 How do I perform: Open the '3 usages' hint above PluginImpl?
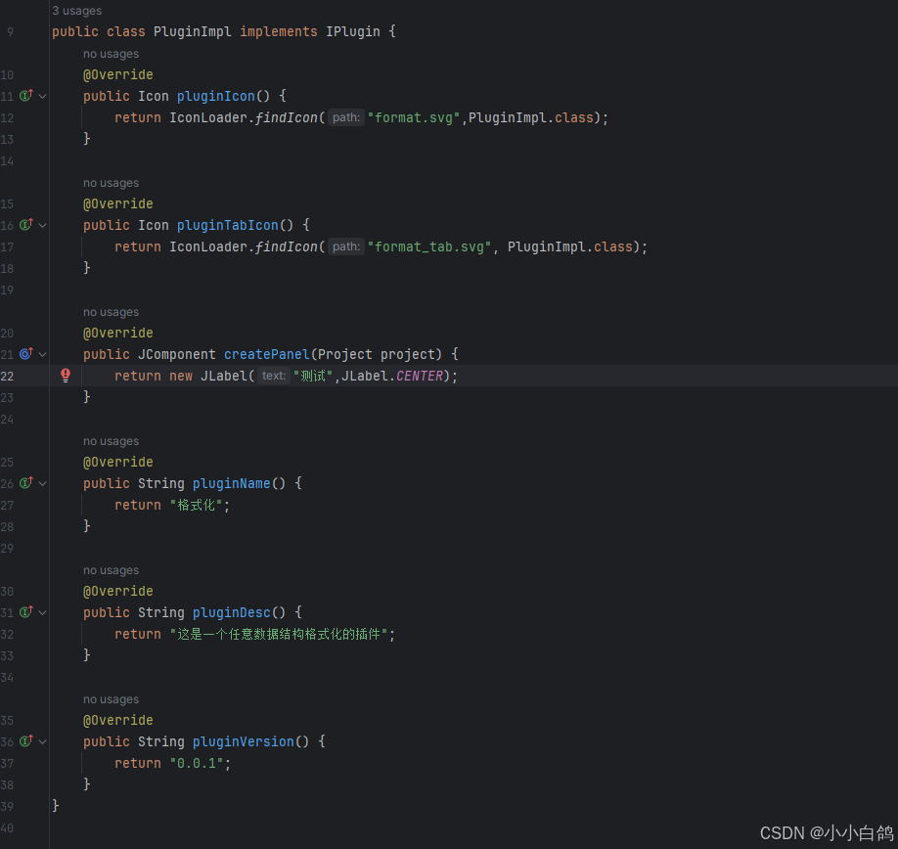(76, 11)
